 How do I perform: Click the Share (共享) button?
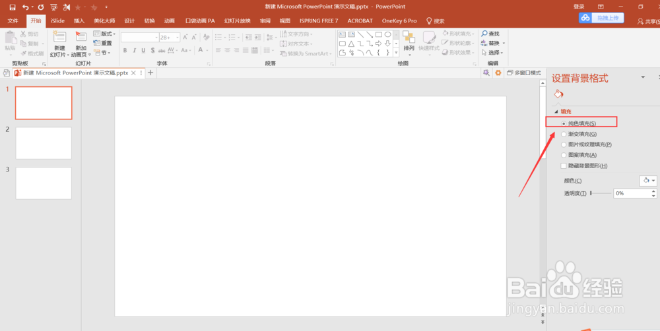click(x=649, y=21)
